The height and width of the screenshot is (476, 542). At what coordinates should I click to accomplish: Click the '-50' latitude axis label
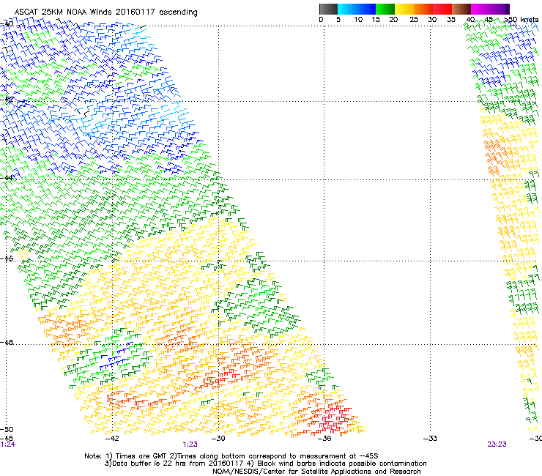[7, 429]
